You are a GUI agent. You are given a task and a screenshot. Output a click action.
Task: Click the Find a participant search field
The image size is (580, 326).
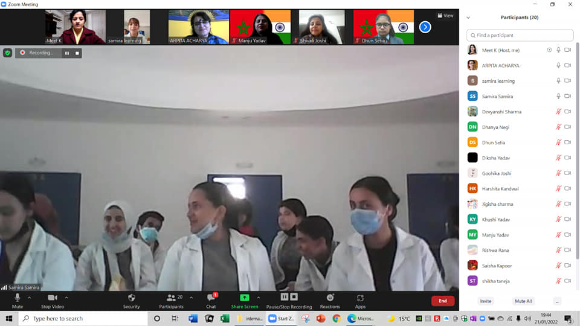(x=520, y=36)
